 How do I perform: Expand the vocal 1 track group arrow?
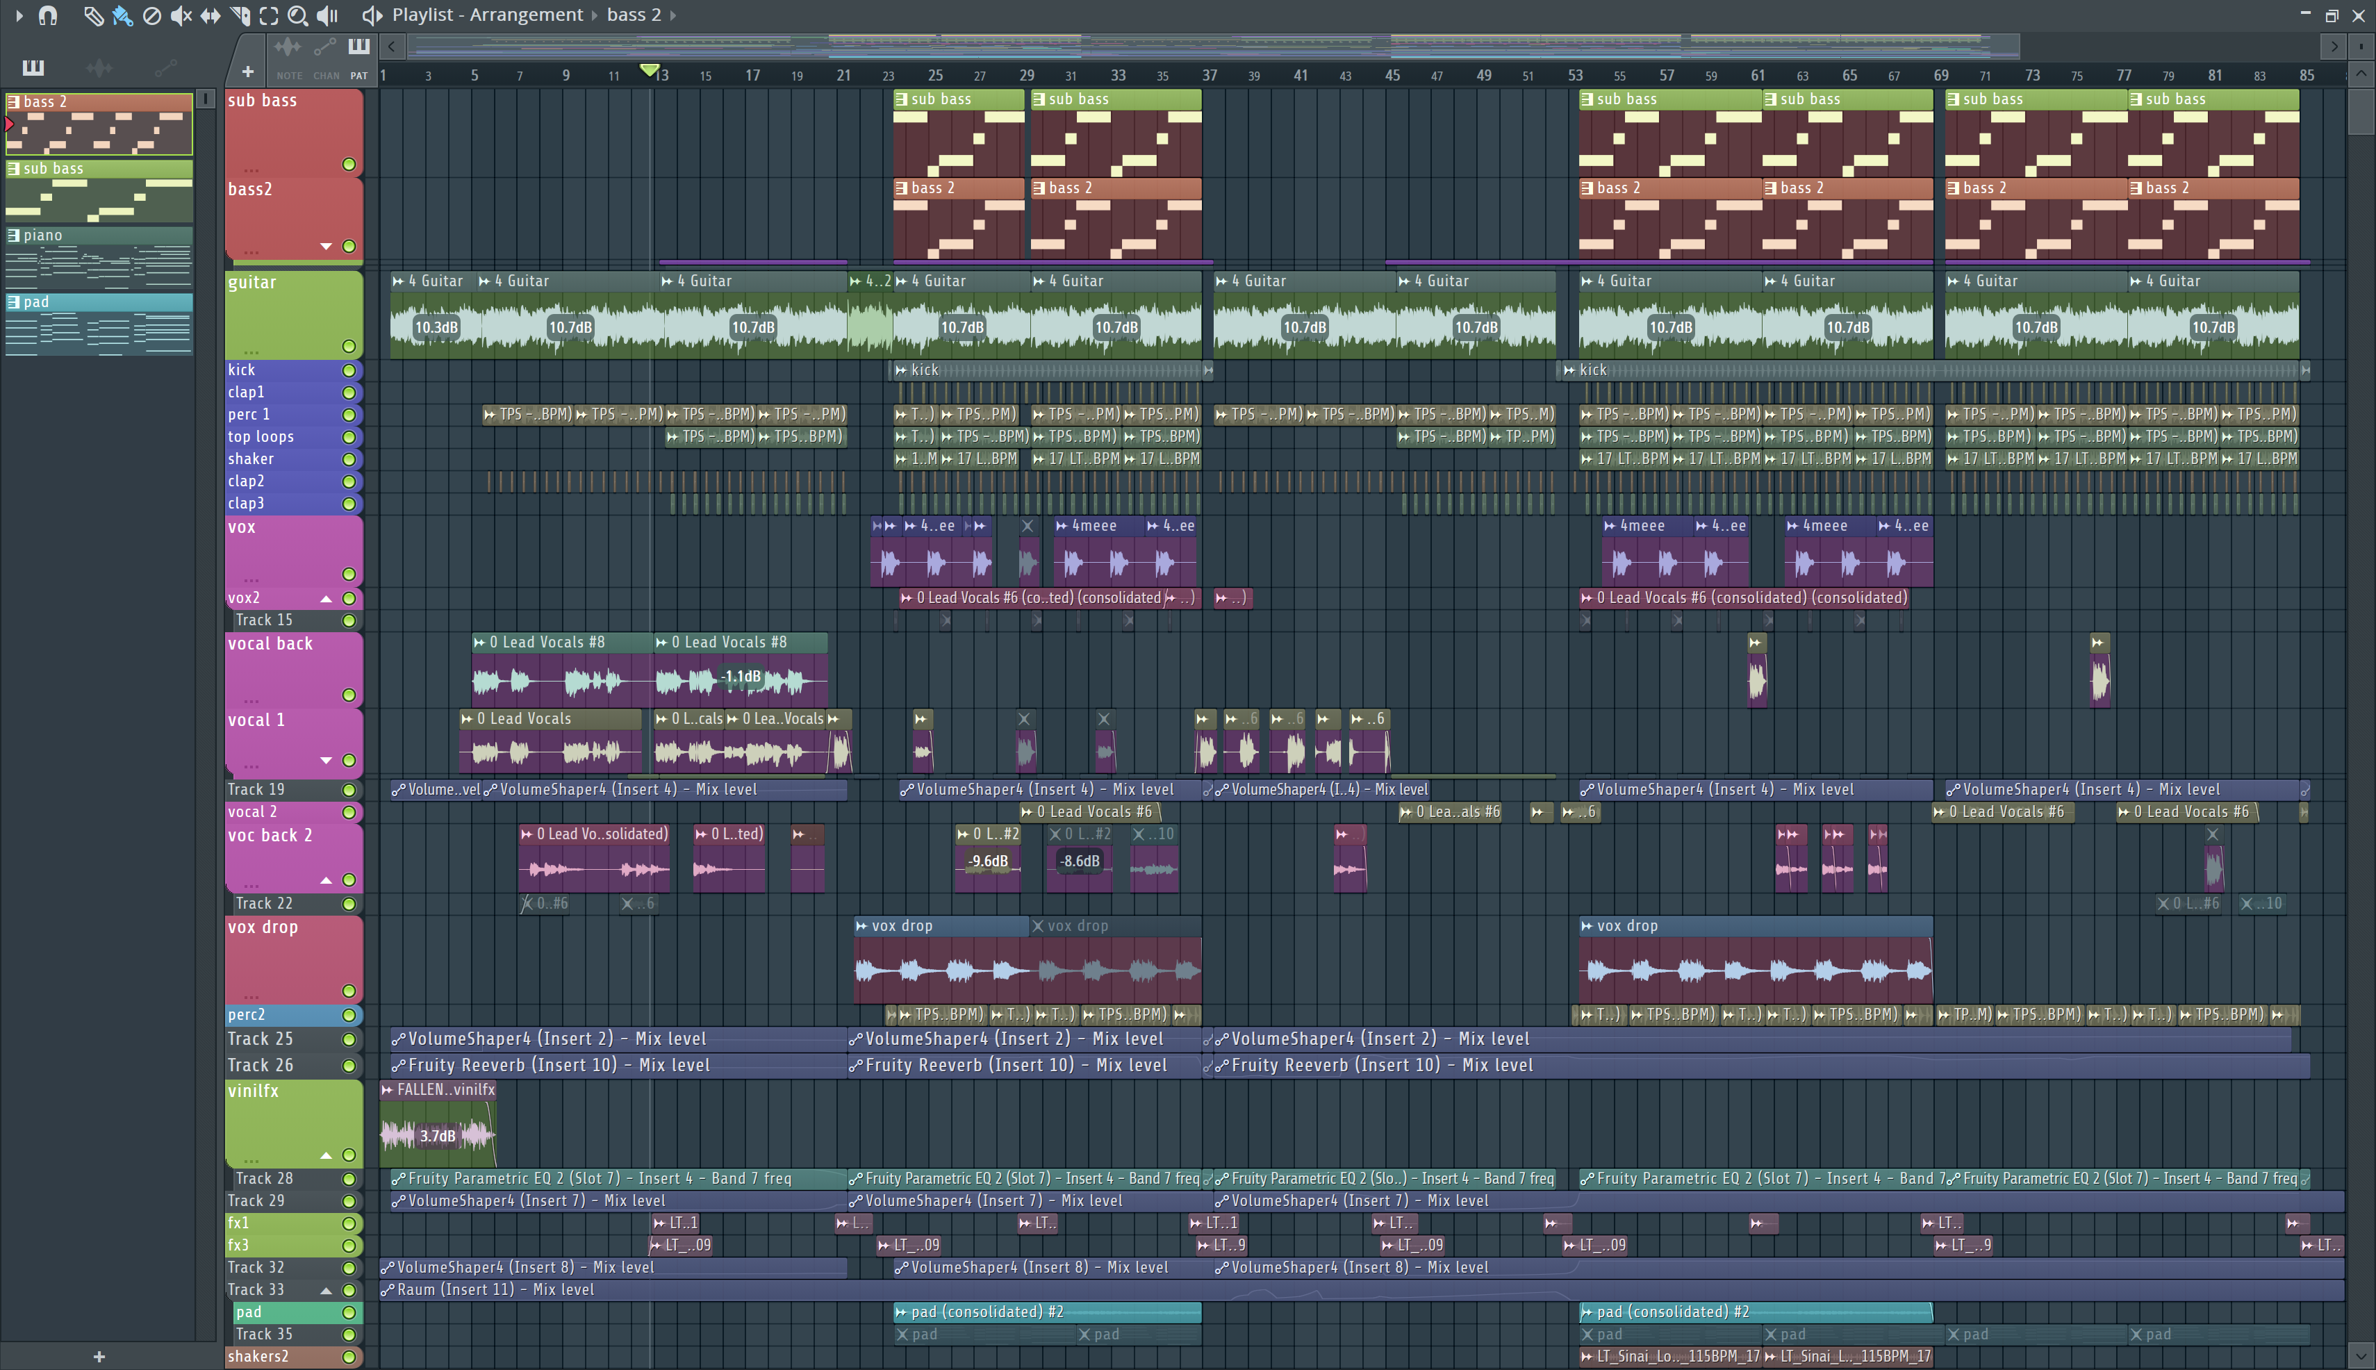click(x=327, y=760)
